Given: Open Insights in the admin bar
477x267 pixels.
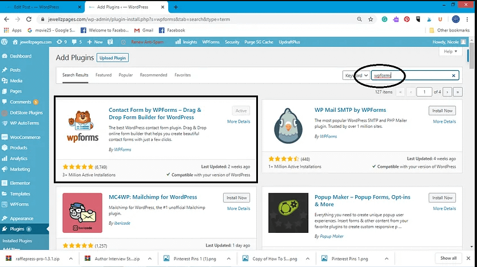Looking at the screenshot, I should point(186,42).
